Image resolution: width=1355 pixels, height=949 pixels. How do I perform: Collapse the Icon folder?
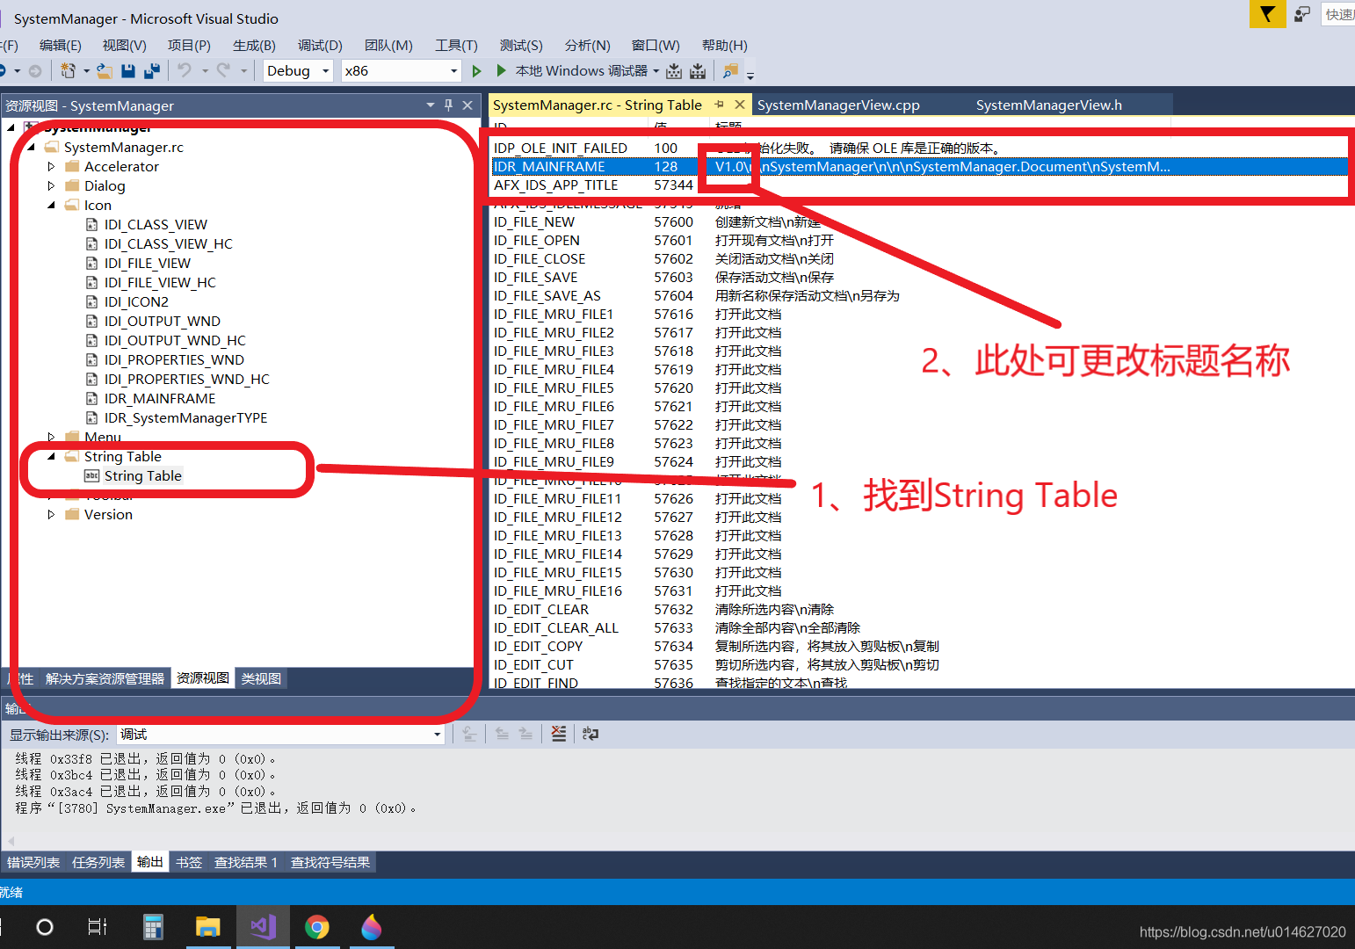51,205
